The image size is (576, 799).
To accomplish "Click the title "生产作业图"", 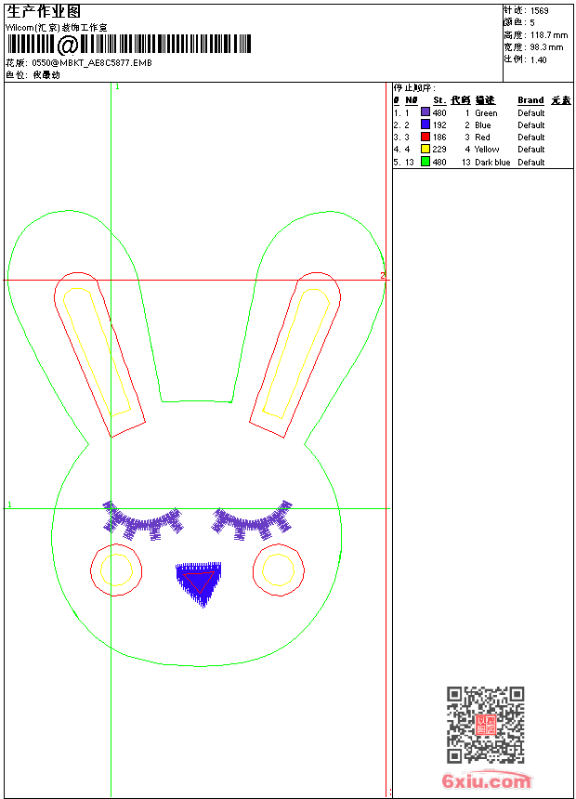I will [x=44, y=11].
